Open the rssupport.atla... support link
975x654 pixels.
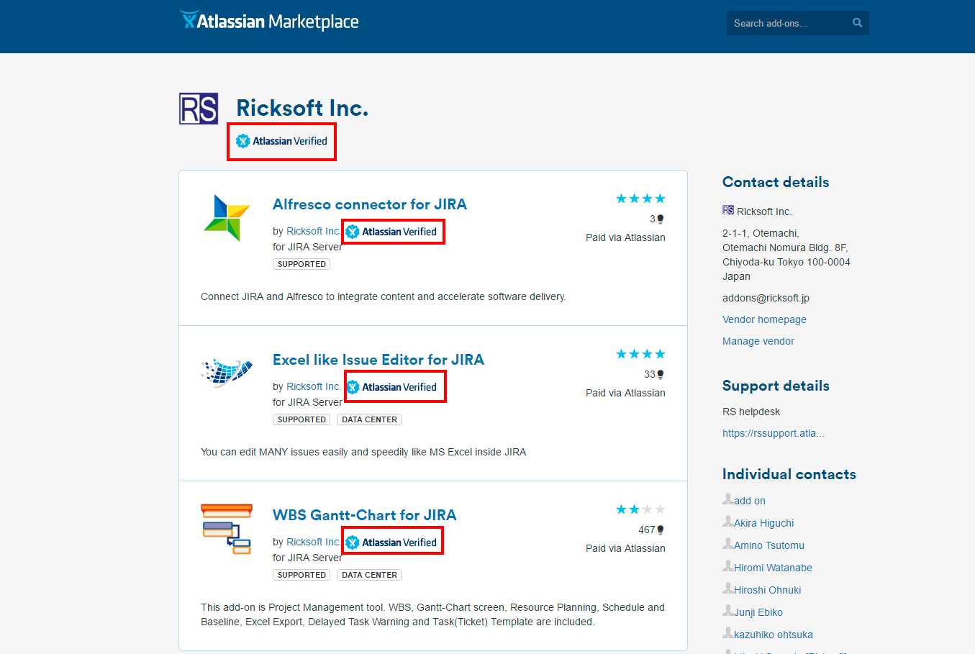774,433
